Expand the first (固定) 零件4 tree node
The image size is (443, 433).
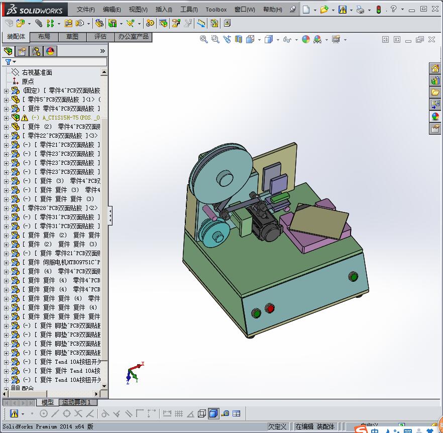[x=6, y=91]
